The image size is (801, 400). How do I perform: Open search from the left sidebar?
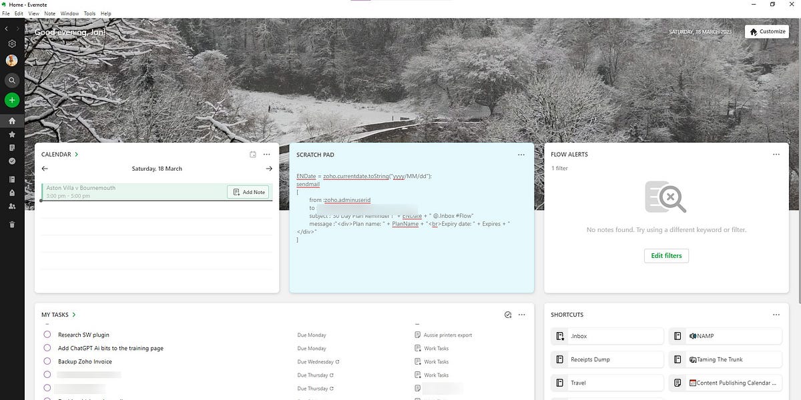click(x=11, y=80)
